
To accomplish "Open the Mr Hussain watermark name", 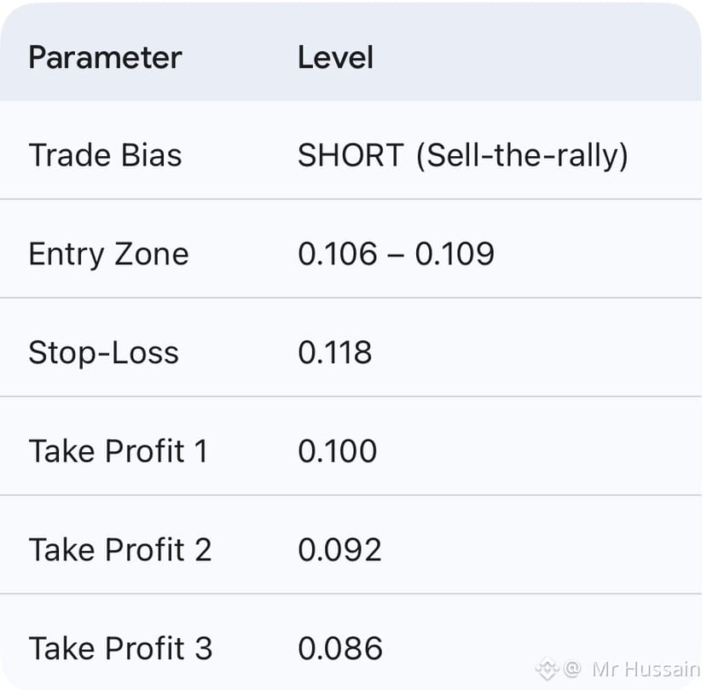I will coord(645,669).
